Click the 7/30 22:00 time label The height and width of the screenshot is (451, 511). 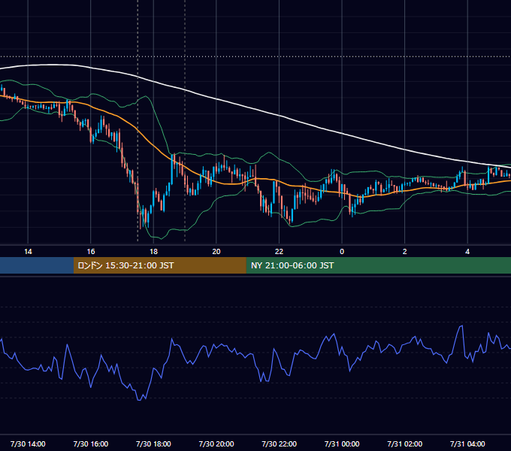coord(280,443)
